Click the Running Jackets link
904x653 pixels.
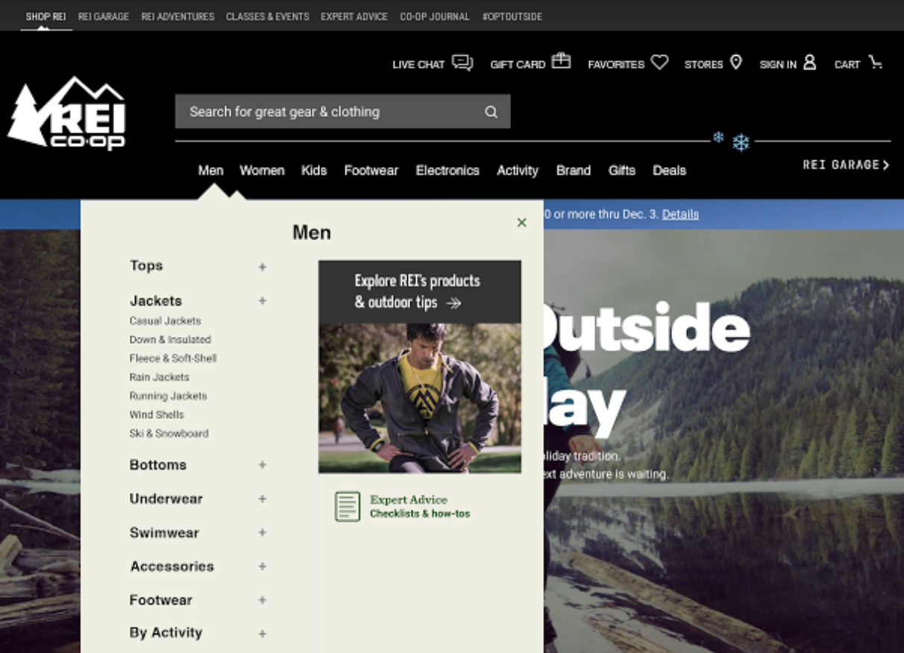[168, 396]
